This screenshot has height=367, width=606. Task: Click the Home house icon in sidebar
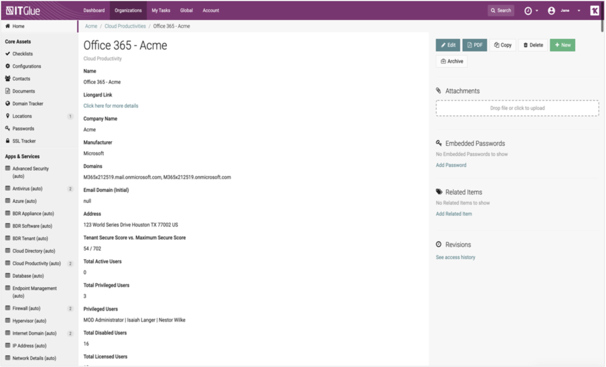coord(7,26)
